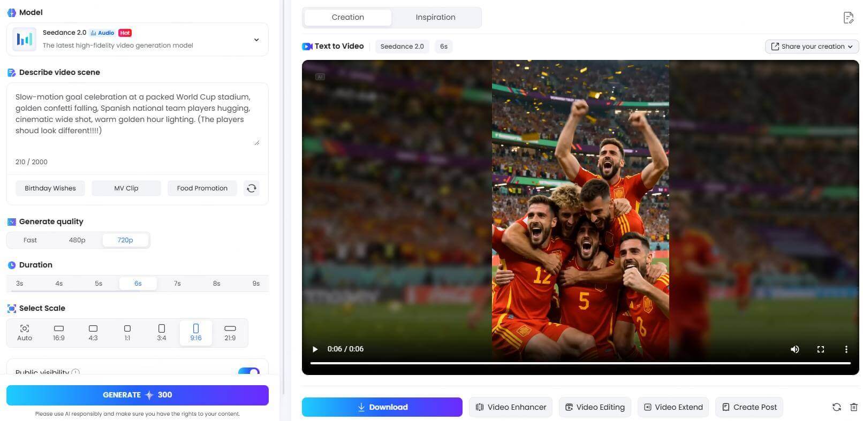Click the Describe video scene heading icon
The width and height of the screenshot is (863, 421).
point(11,72)
